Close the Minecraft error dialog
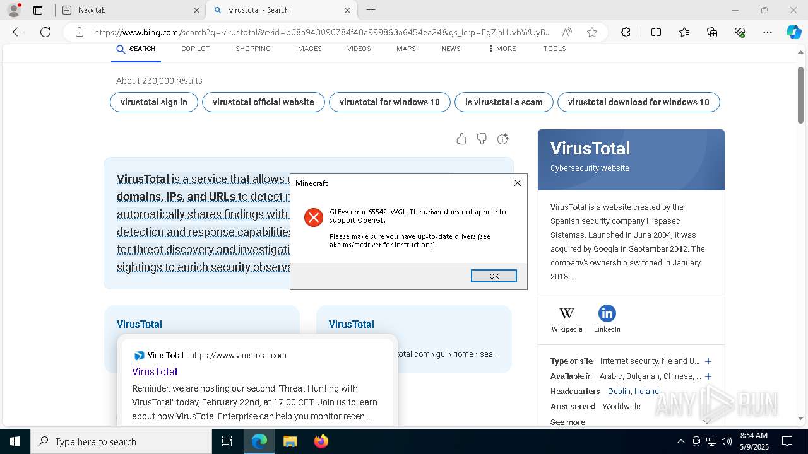 pyautogui.click(x=518, y=183)
